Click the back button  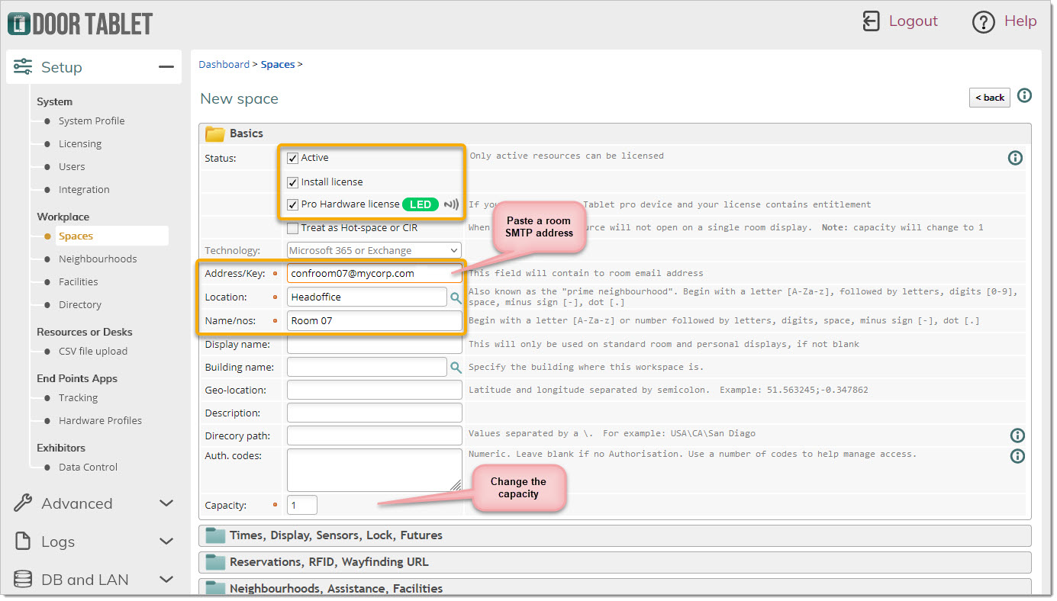pos(989,98)
